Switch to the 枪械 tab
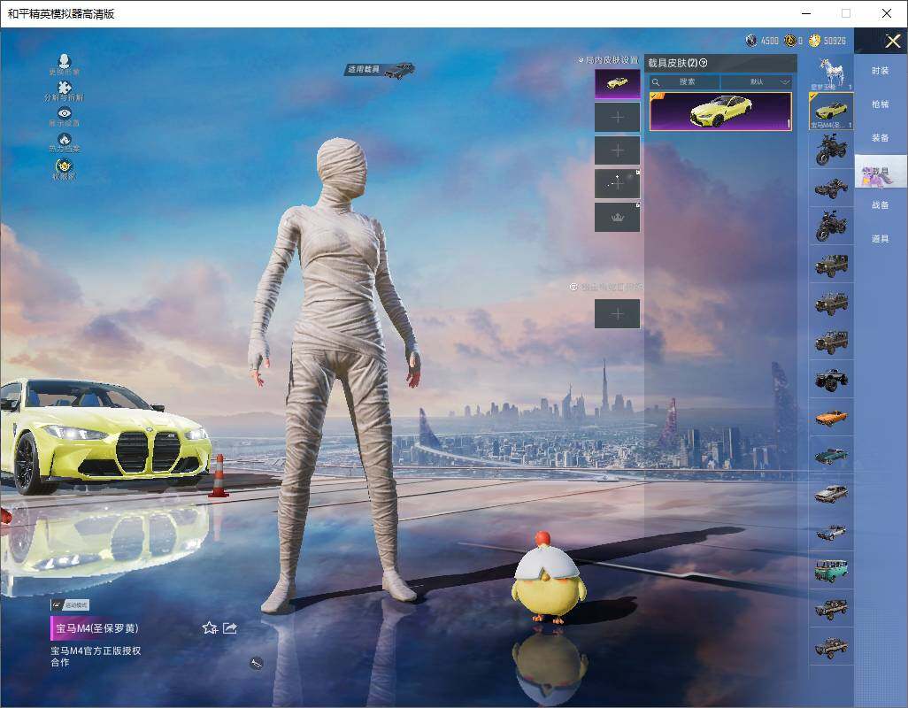This screenshot has width=908, height=708. [x=881, y=104]
